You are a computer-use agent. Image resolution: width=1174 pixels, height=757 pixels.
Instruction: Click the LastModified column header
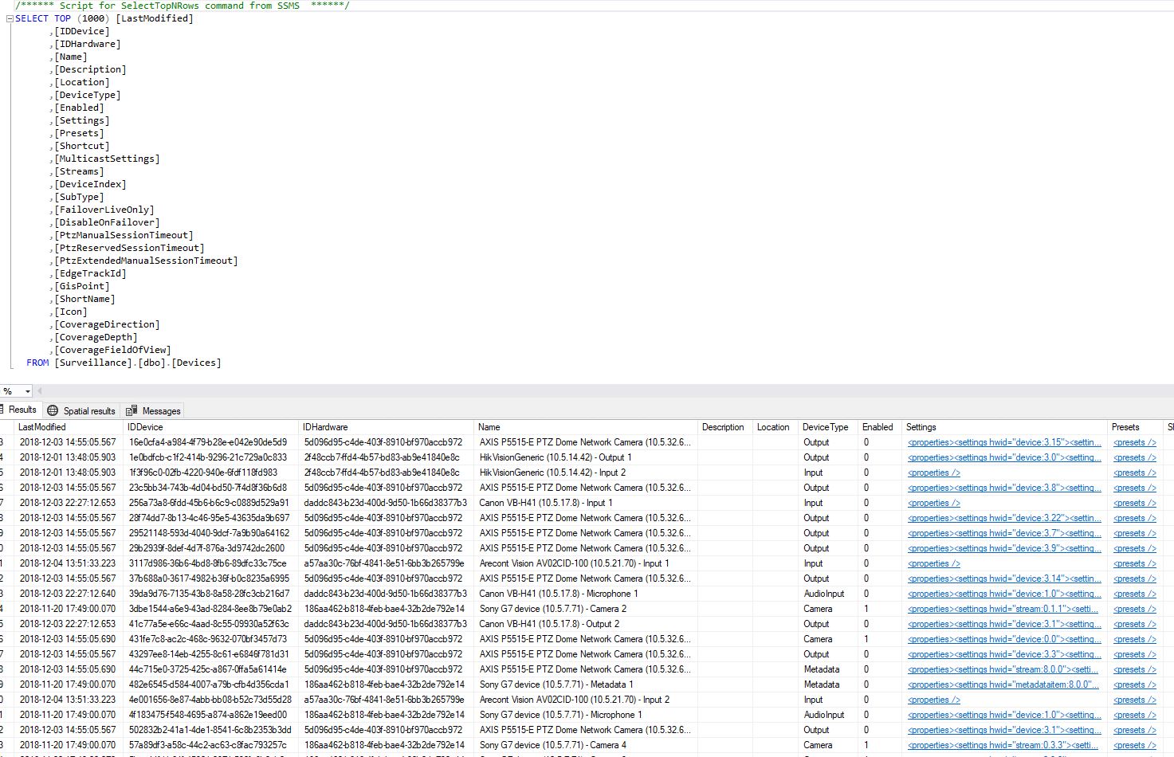pyautogui.click(x=42, y=427)
